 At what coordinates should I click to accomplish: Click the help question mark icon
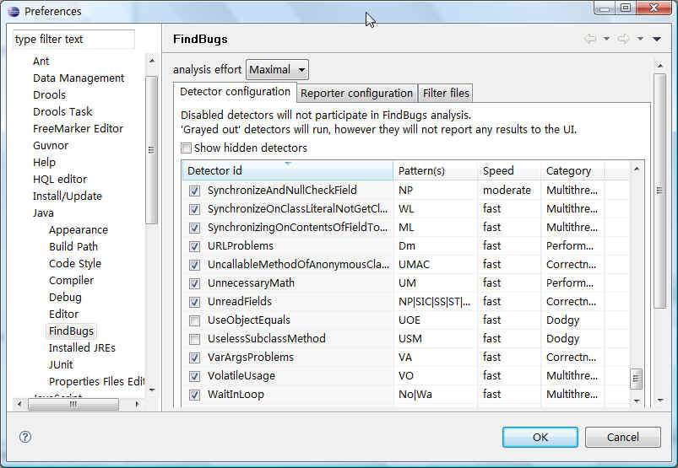(25, 437)
